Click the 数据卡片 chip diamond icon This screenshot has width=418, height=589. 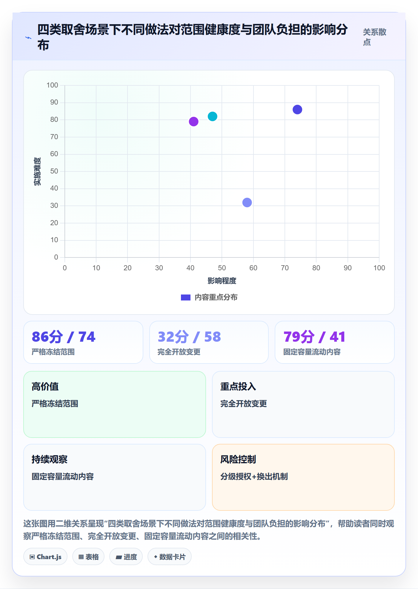pyautogui.click(x=156, y=557)
